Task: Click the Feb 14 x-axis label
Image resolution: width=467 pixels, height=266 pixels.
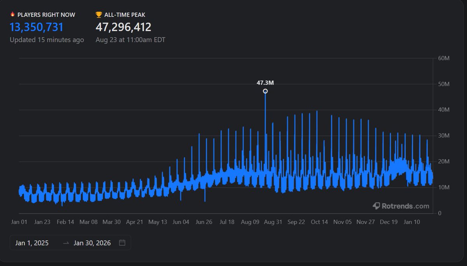Action: 65,222
